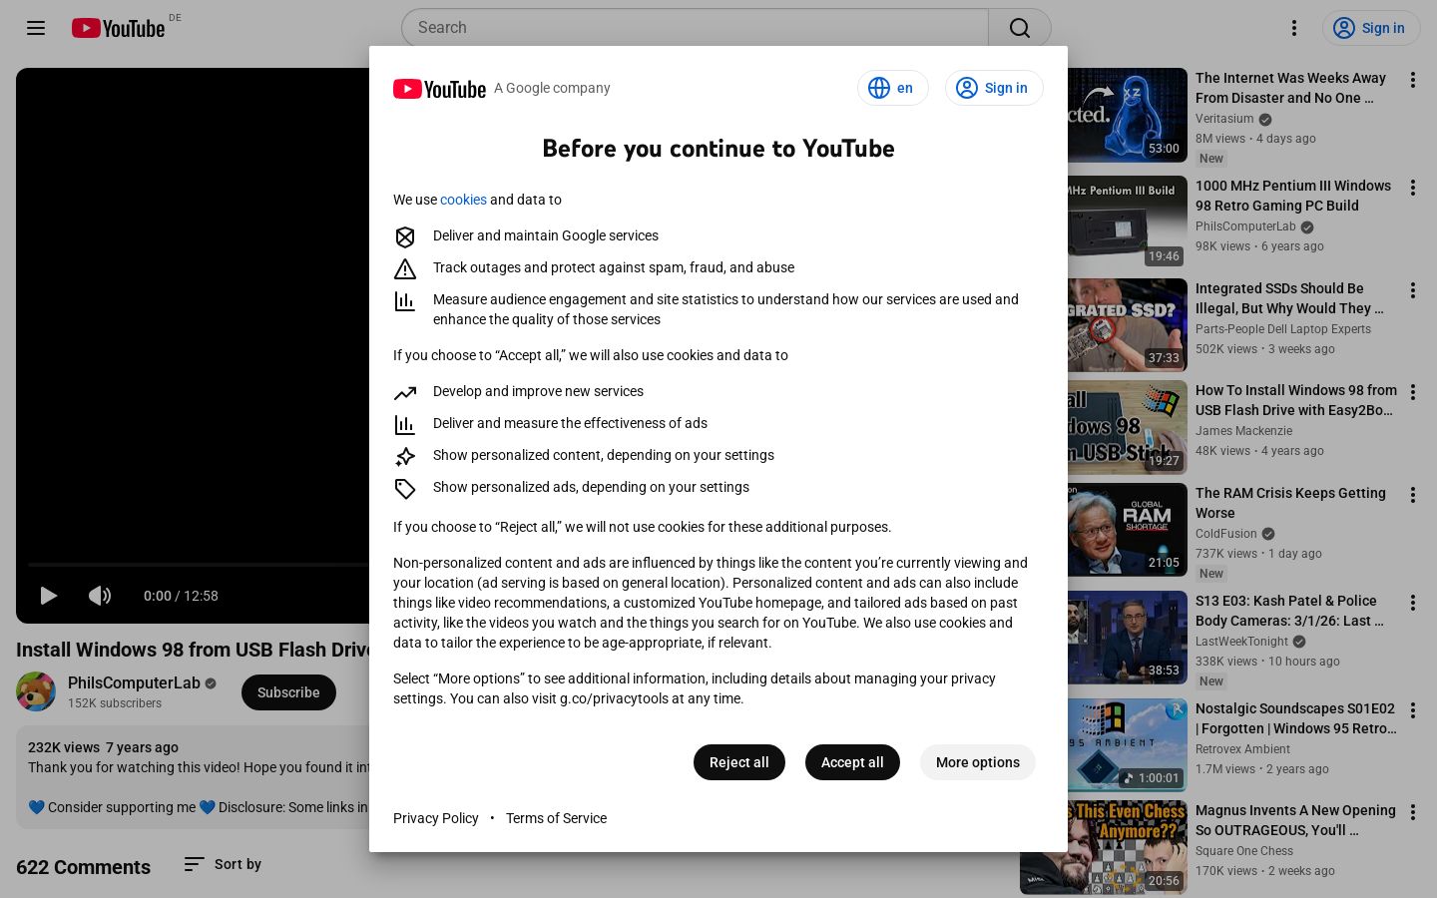Open options for Integrated SSDs video
1437x898 pixels.
point(1413,290)
